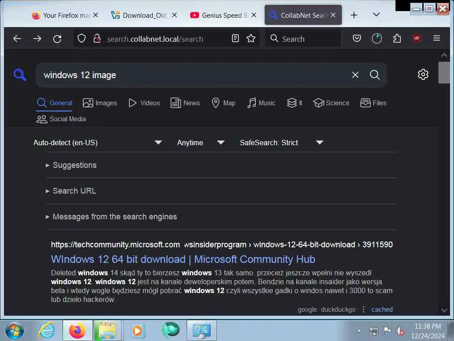Open Action Center flag icon

pyautogui.click(x=387, y=330)
